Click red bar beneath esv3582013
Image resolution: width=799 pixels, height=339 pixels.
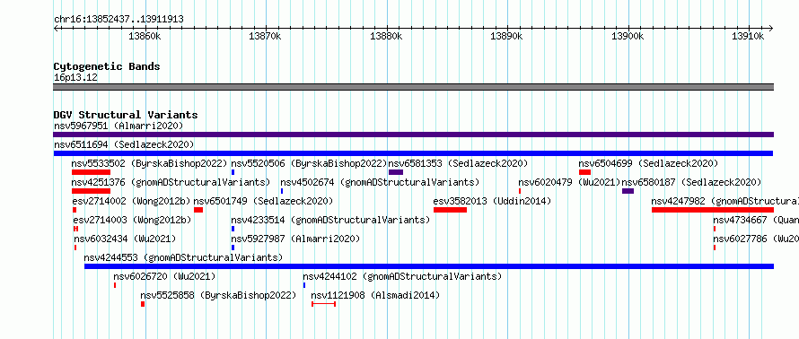coord(451,210)
